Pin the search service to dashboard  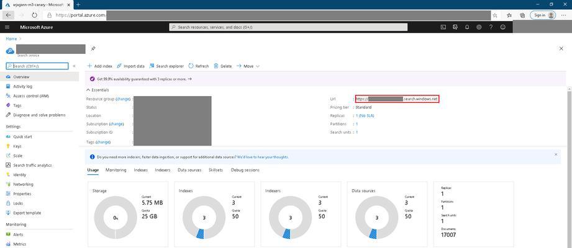93,48
